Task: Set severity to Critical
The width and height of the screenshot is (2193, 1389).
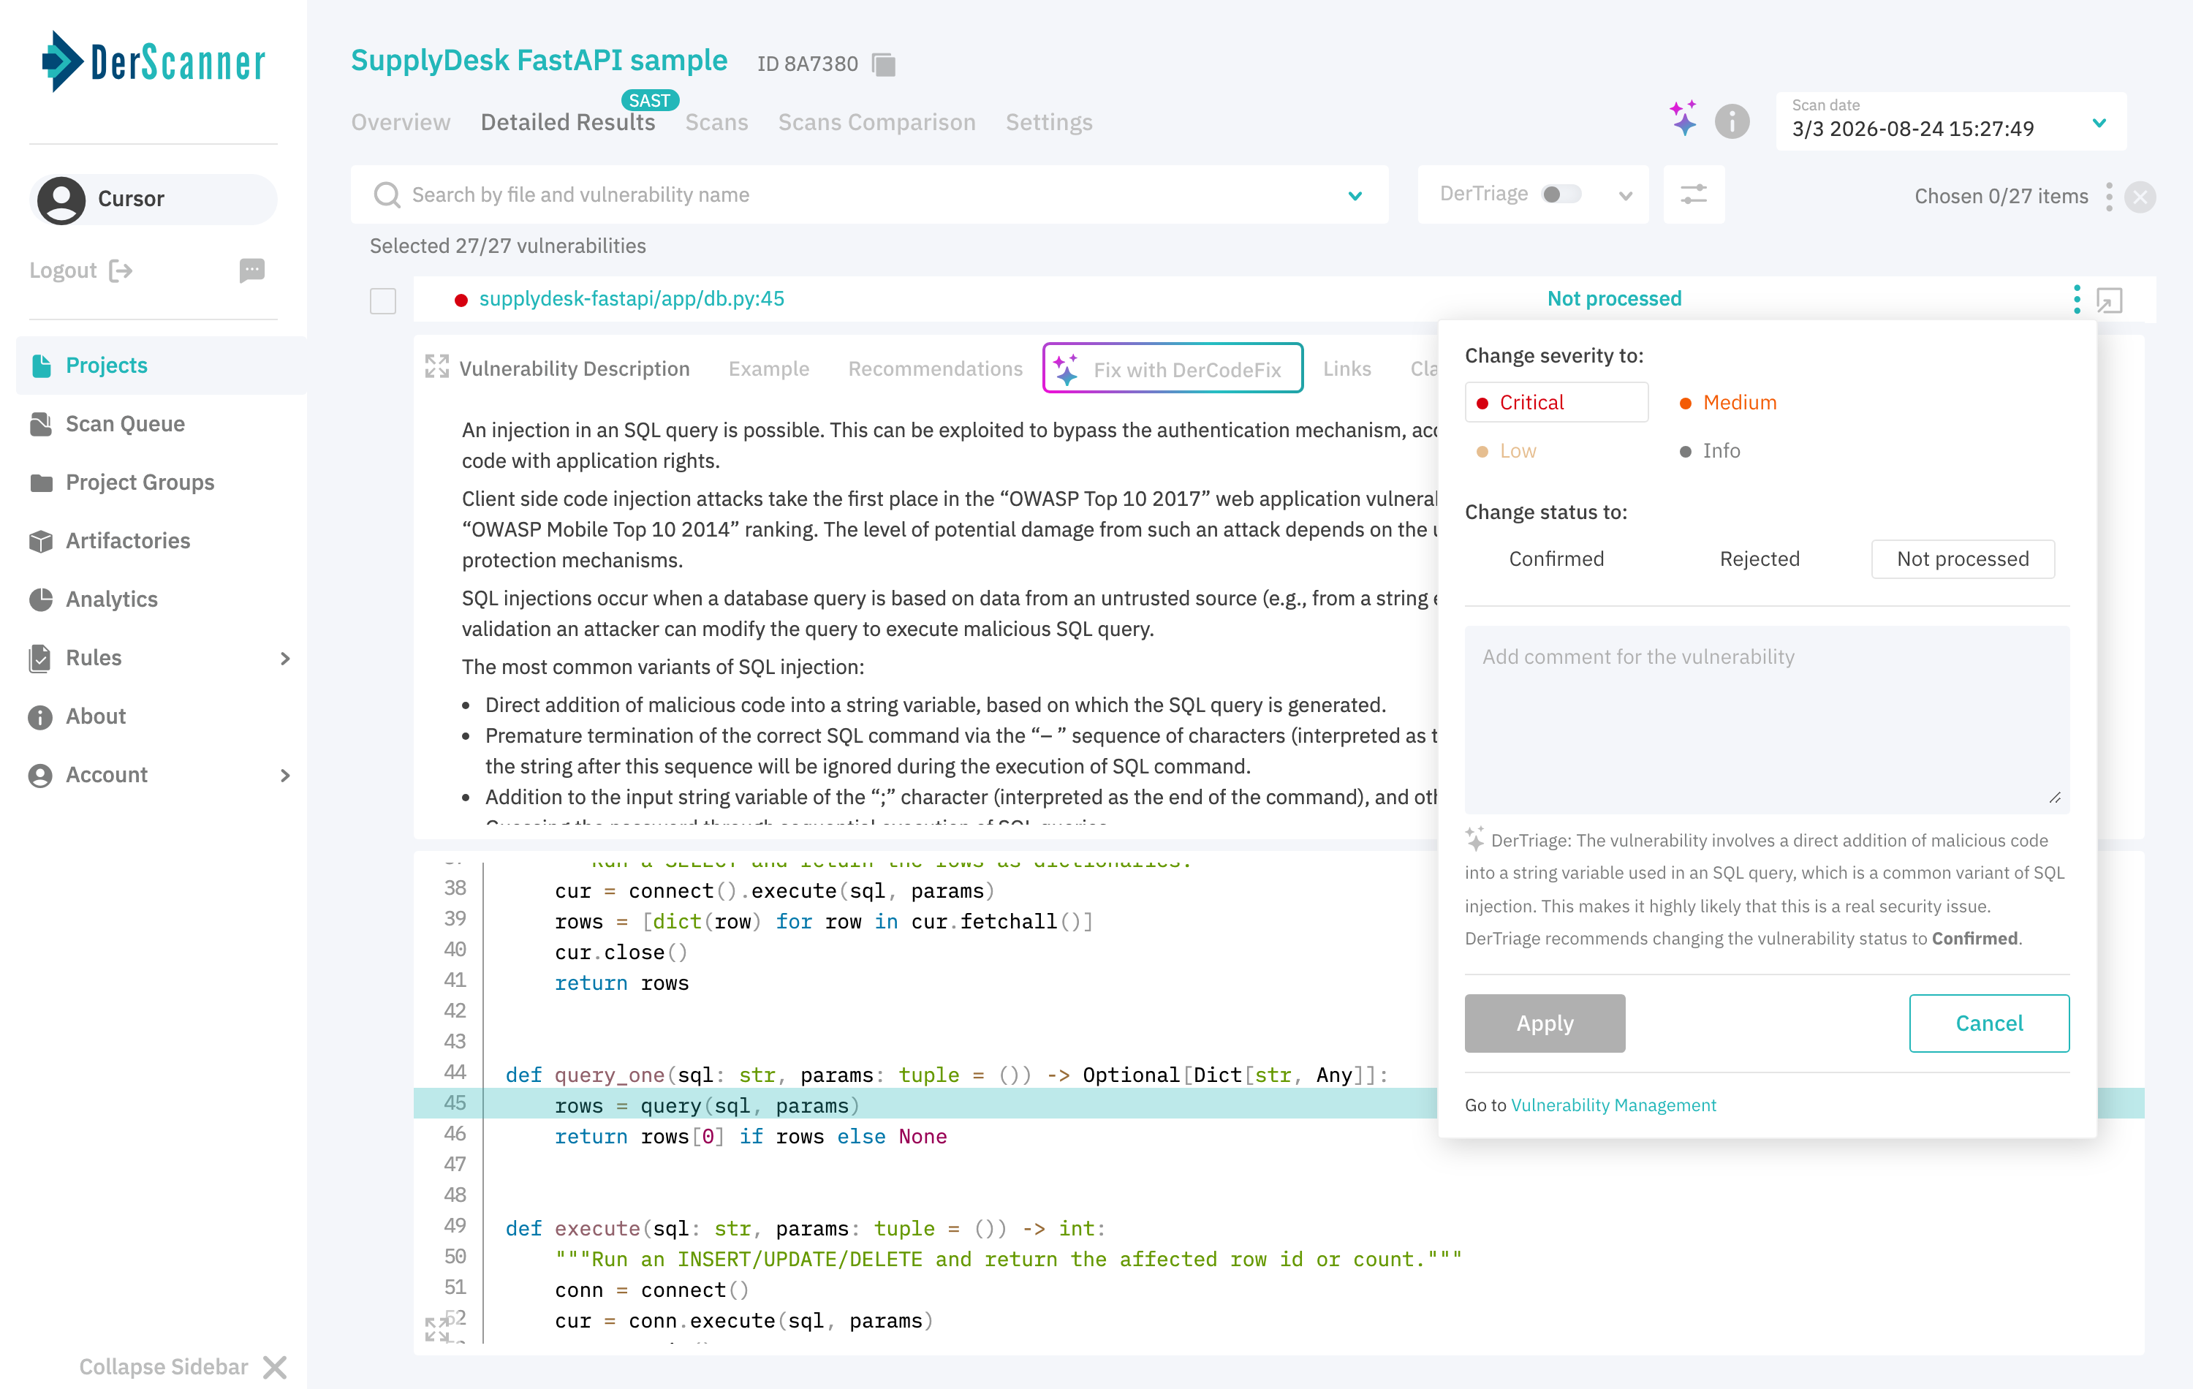Action: 1556,401
